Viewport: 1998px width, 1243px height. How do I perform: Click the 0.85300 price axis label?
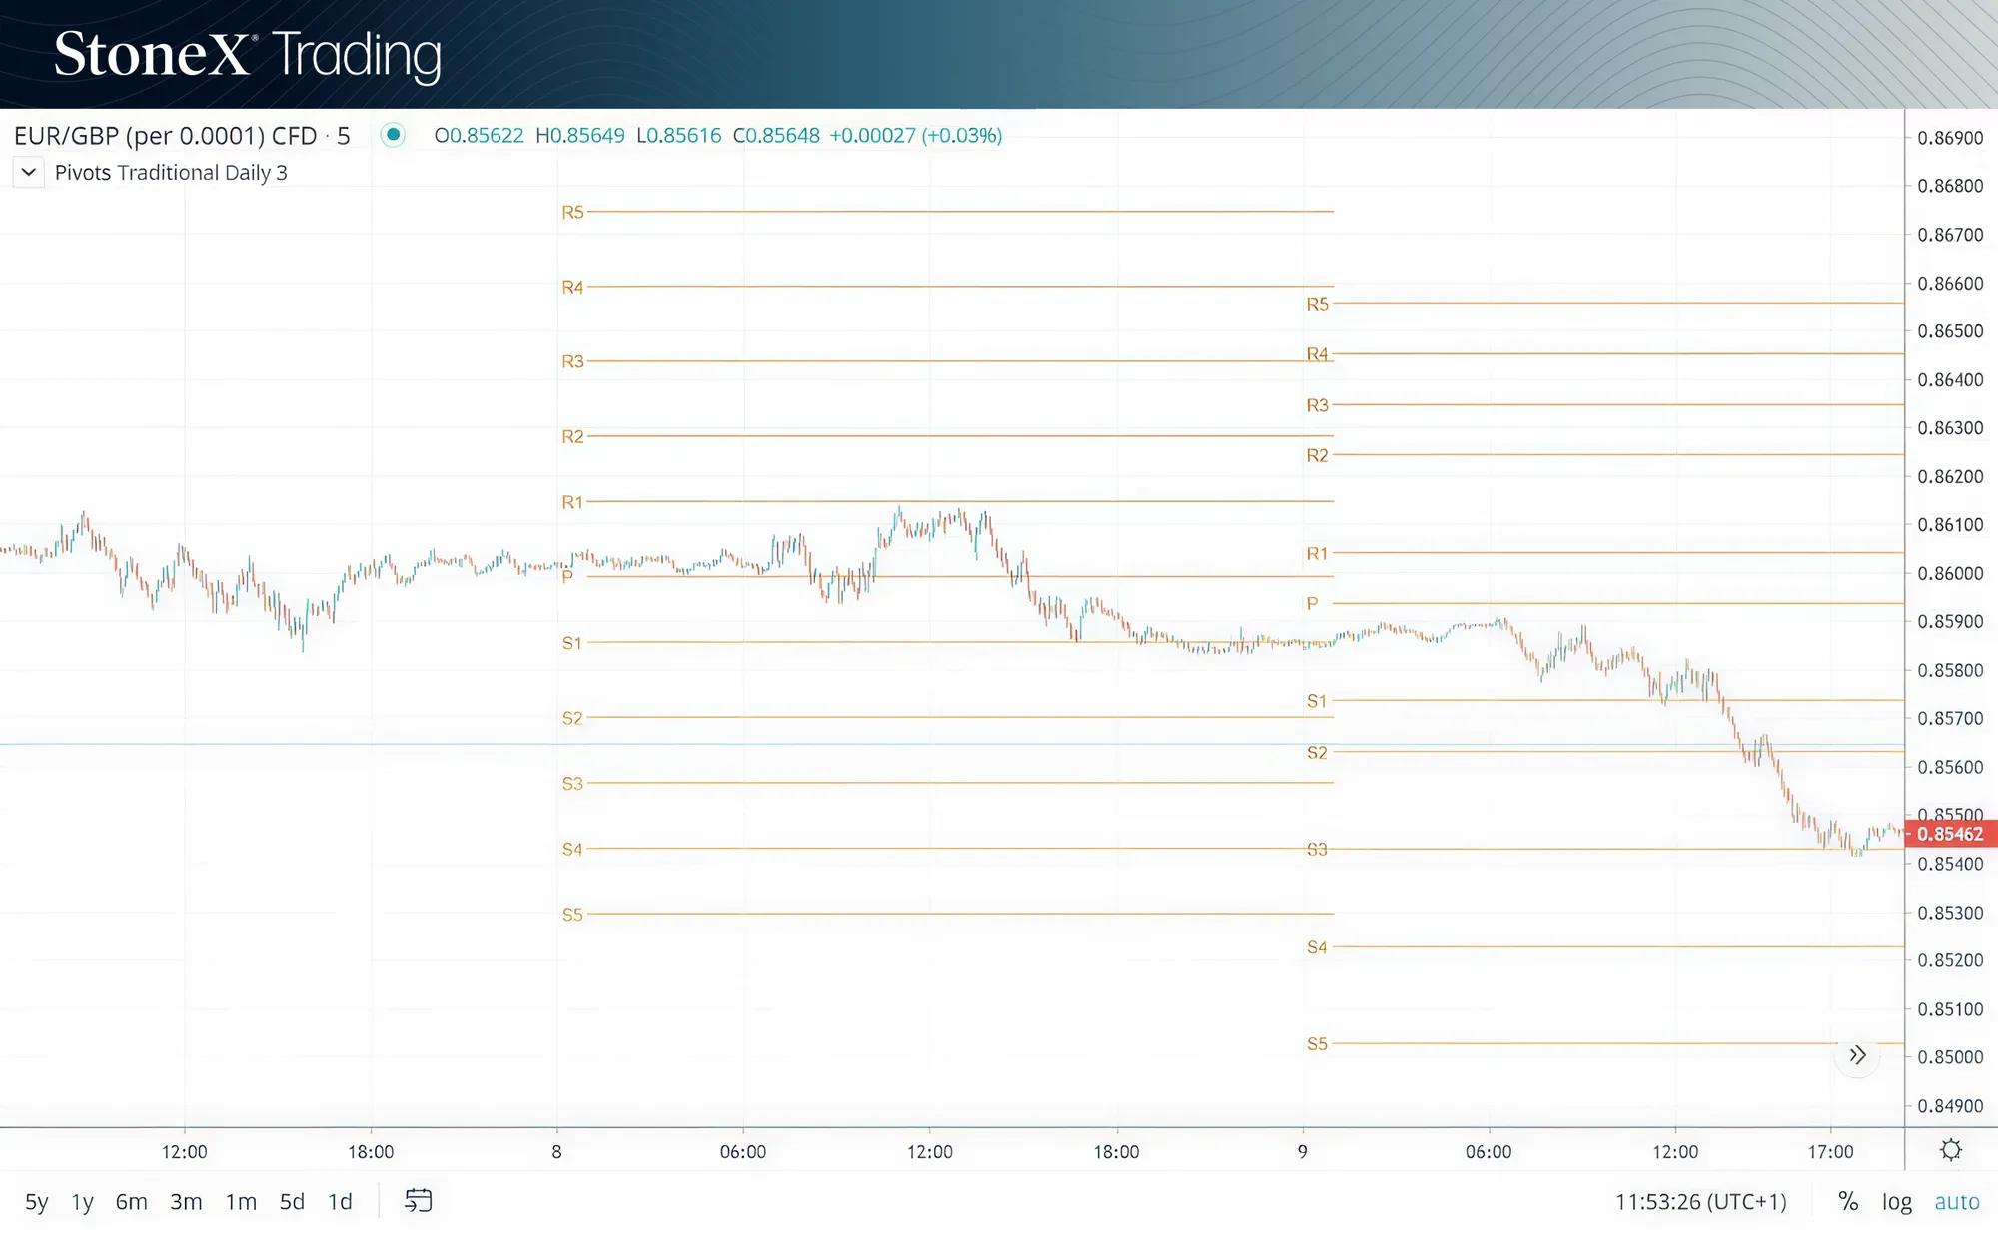point(1950,913)
